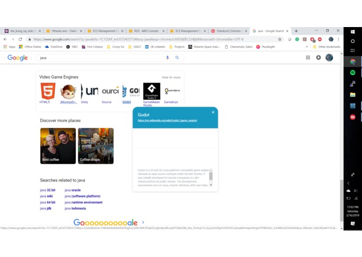Image resolution: width=362 pixels, height=257 pixels.
Task: Search related: java 32 bit
Action: click(47, 190)
